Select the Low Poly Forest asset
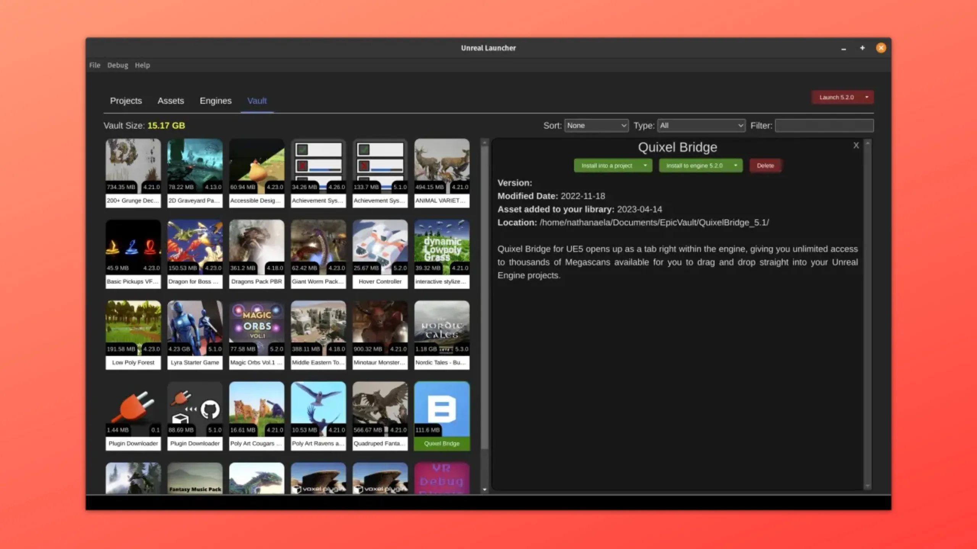This screenshot has width=977, height=549. (x=133, y=335)
